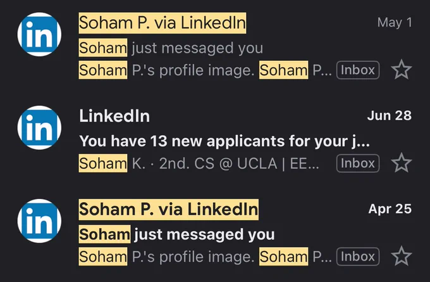The width and height of the screenshot is (430, 282).
Task: Select profile image preview text in May 1 email
Action: [205, 70]
